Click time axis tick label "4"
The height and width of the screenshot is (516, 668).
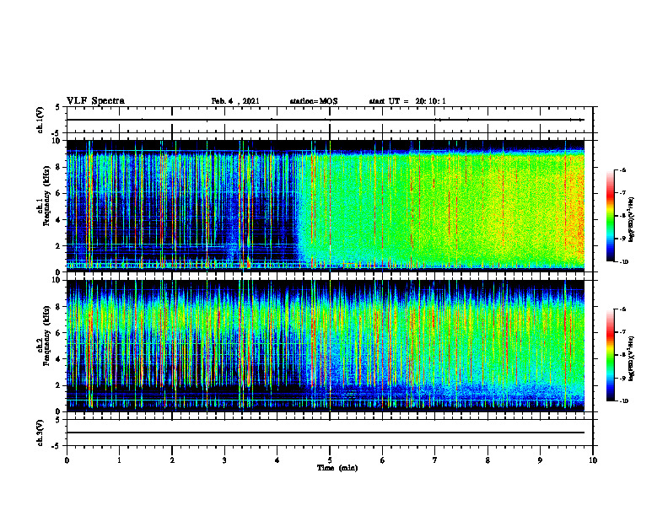pyautogui.click(x=277, y=460)
